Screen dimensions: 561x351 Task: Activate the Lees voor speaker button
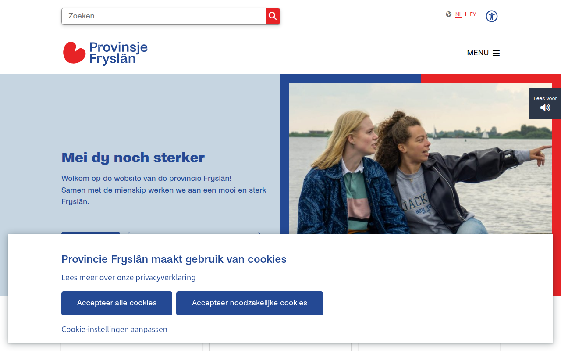click(x=545, y=104)
